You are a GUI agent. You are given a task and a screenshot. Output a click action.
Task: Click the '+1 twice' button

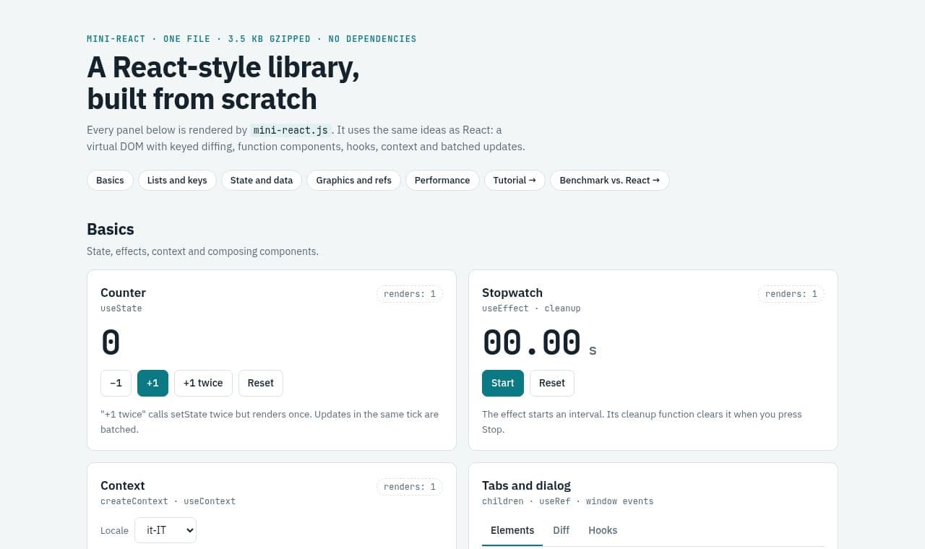(x=203, y=383)
